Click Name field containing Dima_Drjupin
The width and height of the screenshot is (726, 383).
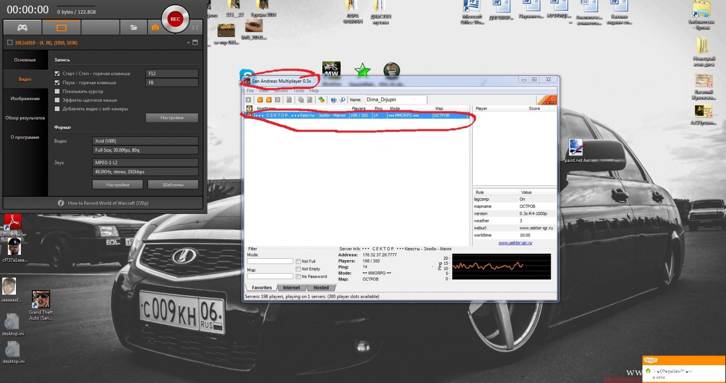395,100
